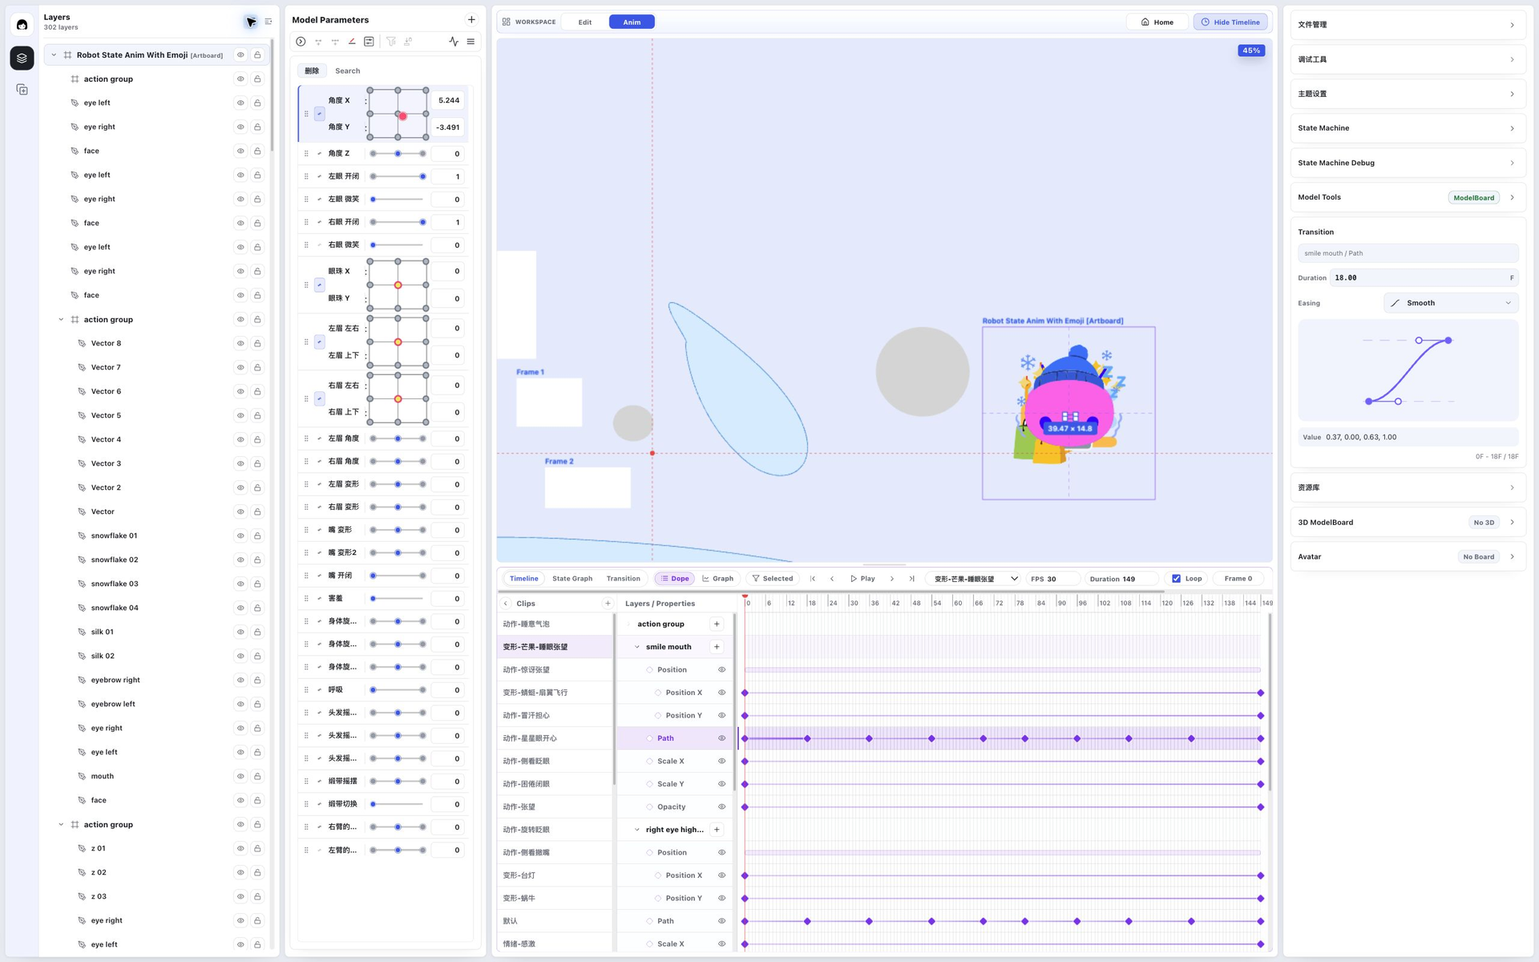Toggle visibility of z 01 layer
This screenshot has width=1539, height=962.
240,848
